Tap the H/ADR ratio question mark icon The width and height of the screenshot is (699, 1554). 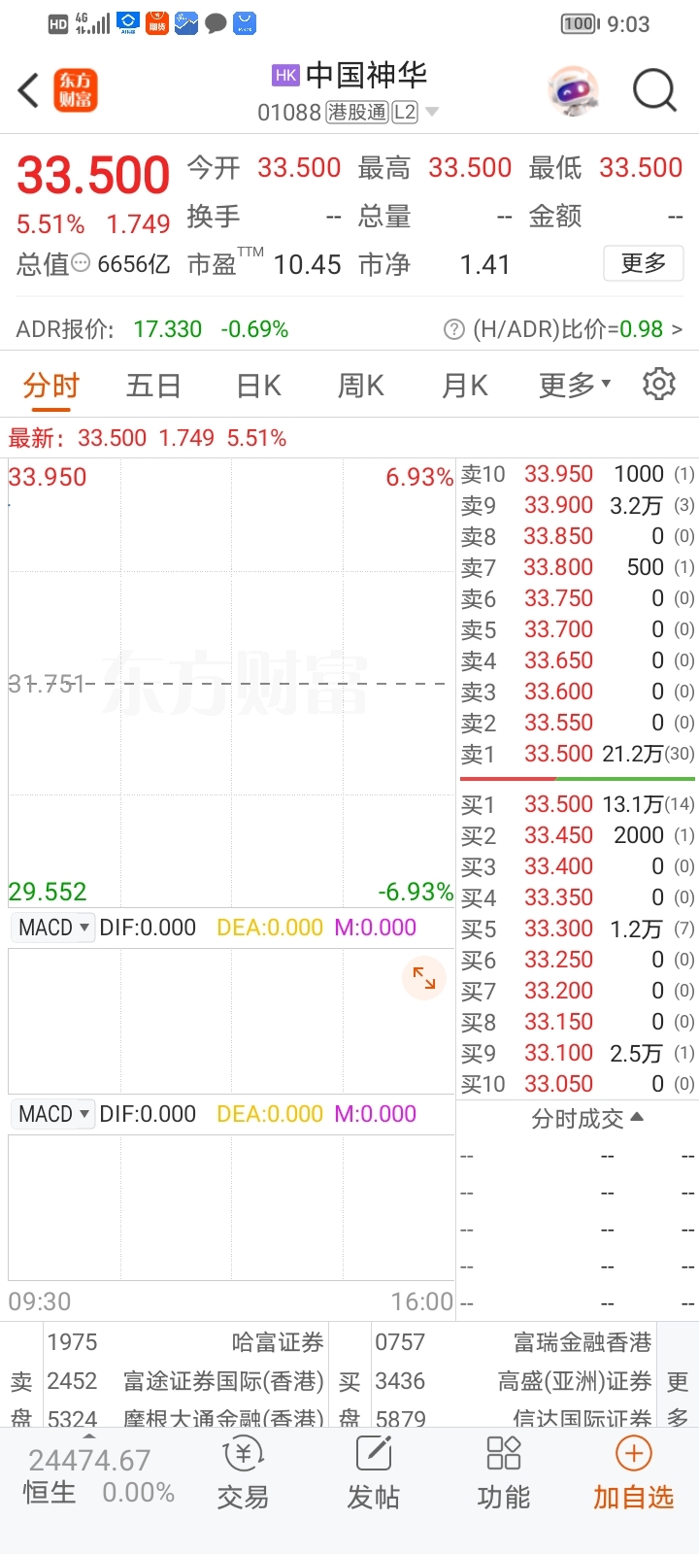[x=453, y=329]
